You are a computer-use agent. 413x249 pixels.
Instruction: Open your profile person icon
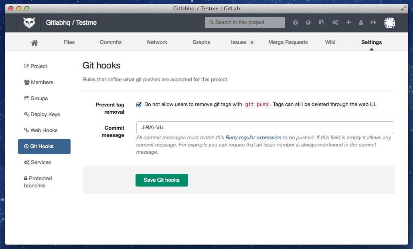click(x=361, y=22)
